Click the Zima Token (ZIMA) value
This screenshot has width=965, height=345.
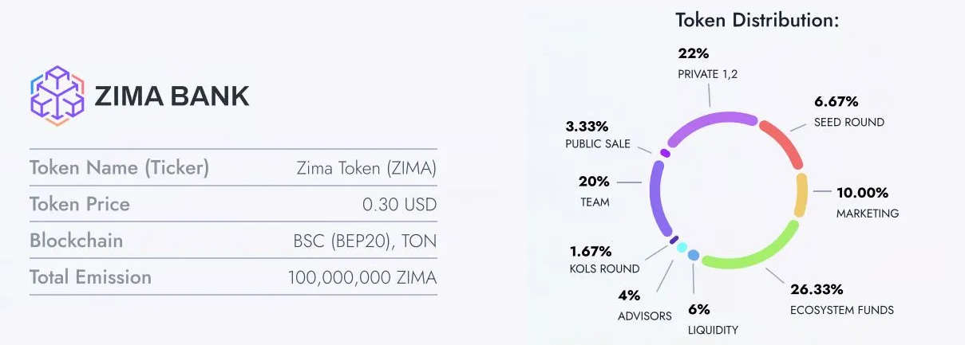click(366, 168)
